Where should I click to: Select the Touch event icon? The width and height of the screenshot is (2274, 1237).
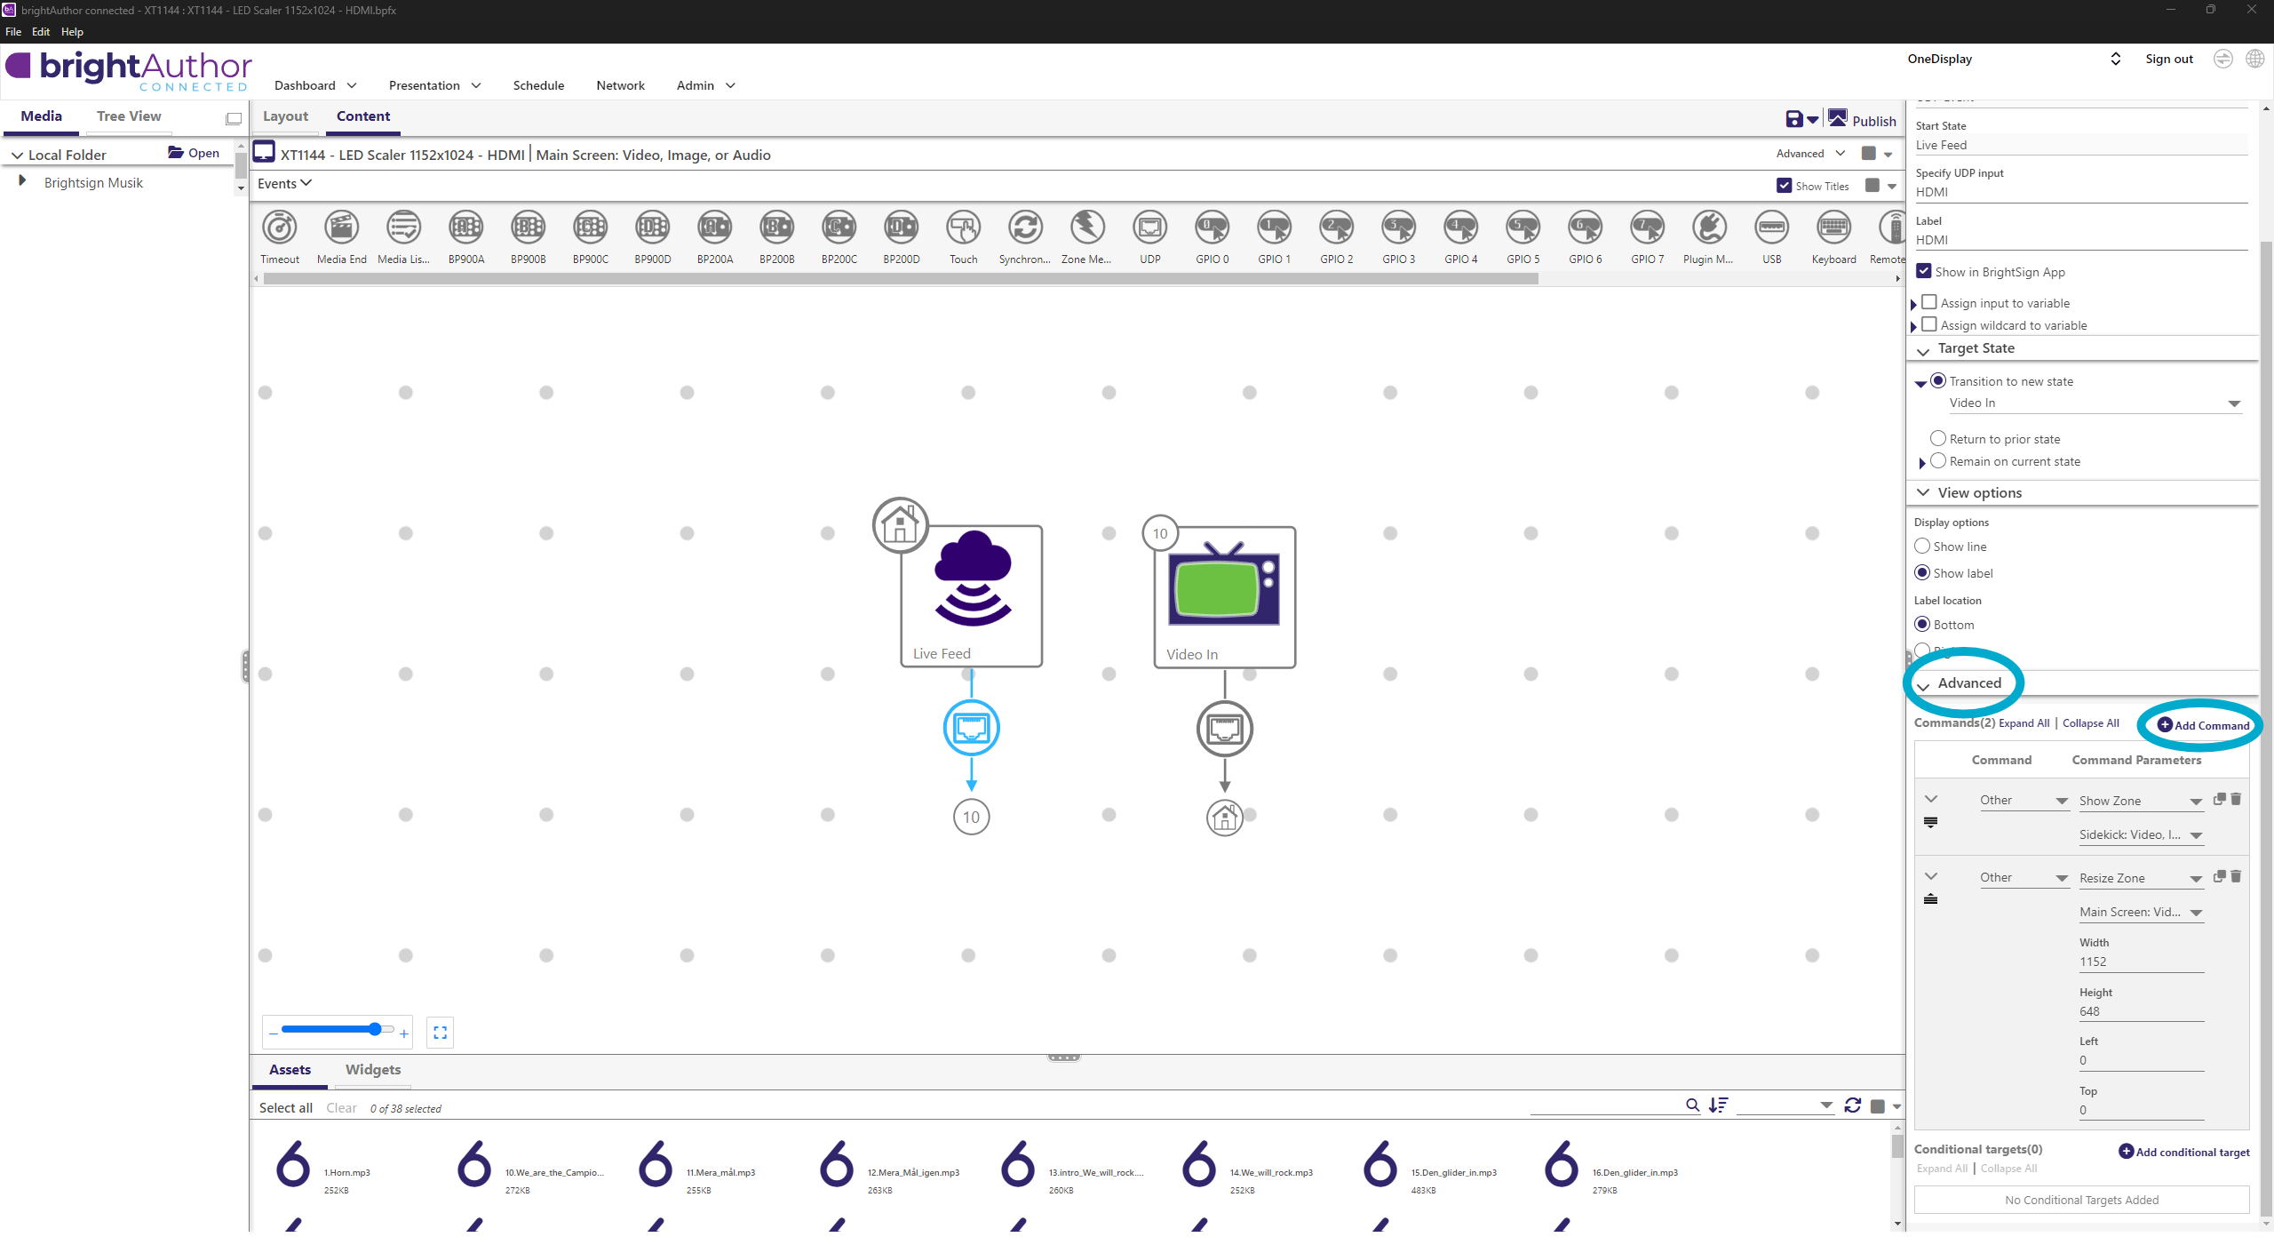pos(963,228)
